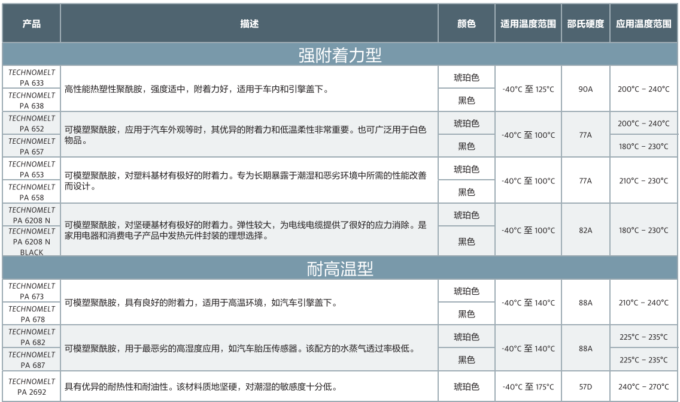Click 黑色 color cell for PA 678

coord(467,314)
